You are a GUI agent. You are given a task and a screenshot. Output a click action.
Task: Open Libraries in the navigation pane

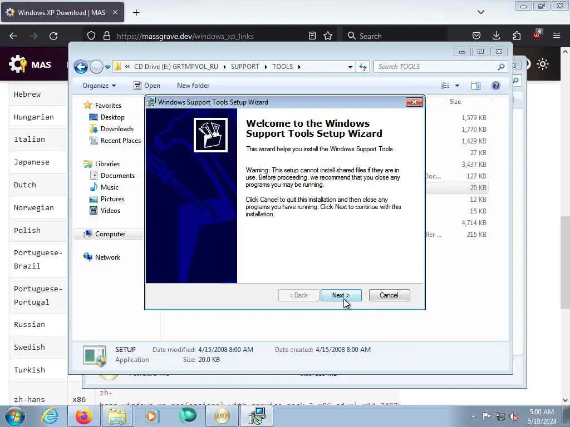(x=107, y=164)
